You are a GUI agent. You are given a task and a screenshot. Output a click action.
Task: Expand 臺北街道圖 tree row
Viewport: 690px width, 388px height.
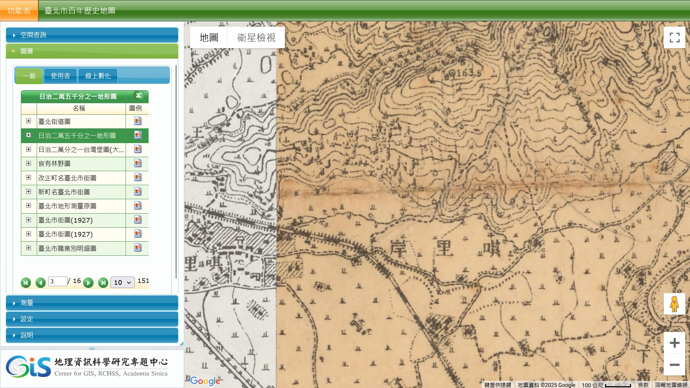(28, 121)
